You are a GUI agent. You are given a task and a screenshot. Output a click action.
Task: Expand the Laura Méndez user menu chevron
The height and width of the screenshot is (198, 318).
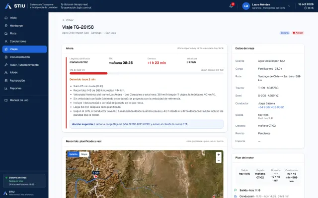pos(289,6)
